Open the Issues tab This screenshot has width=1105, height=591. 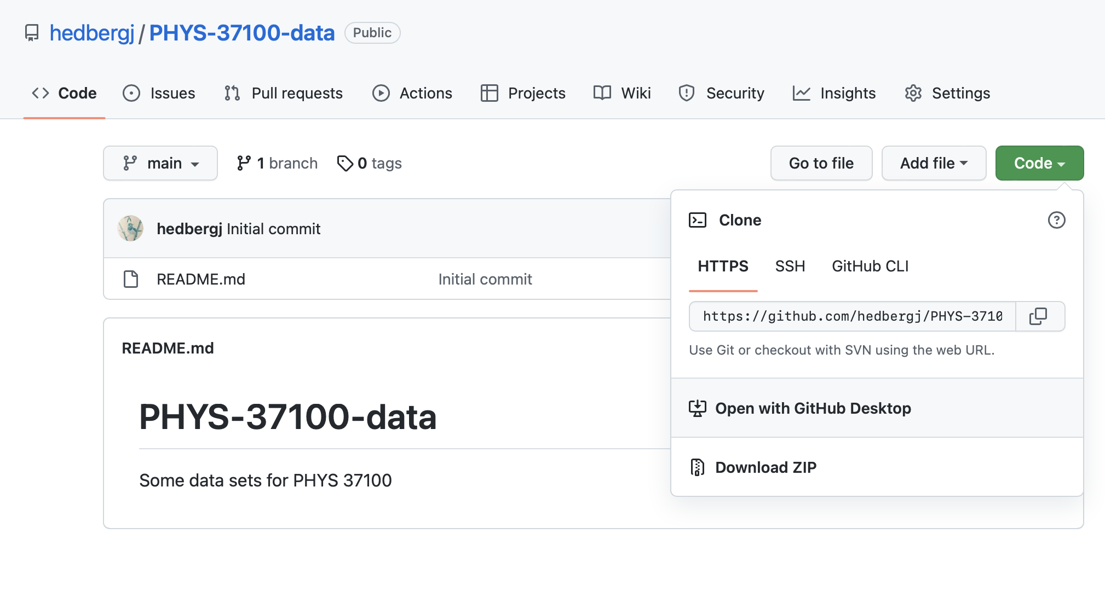159,93
